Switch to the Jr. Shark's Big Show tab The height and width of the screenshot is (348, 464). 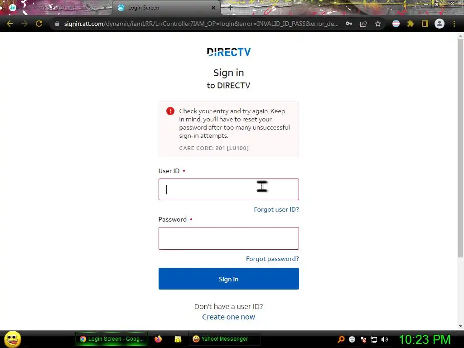[x=56, y=8]
